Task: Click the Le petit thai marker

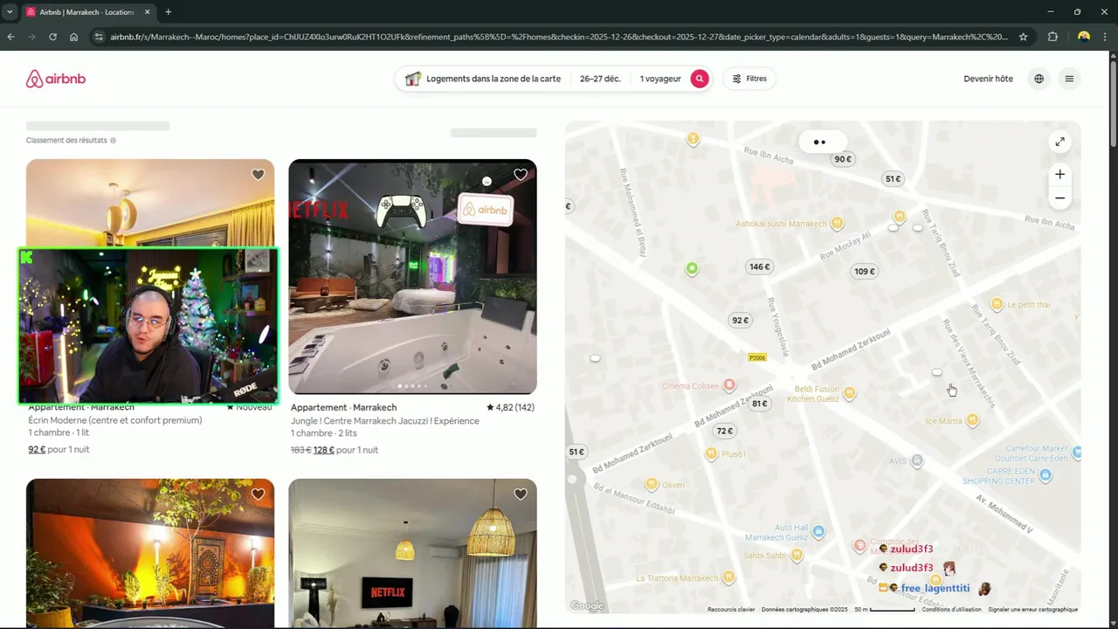Action: 997,304
